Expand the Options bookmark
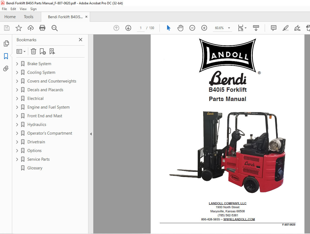 17,151
